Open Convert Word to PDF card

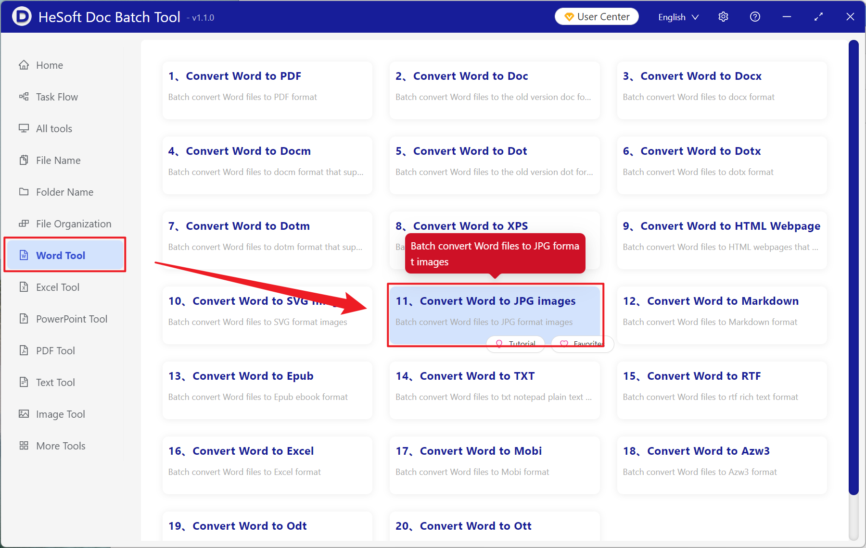267,90
